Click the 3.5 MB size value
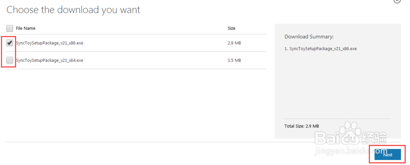 point(234,60)
